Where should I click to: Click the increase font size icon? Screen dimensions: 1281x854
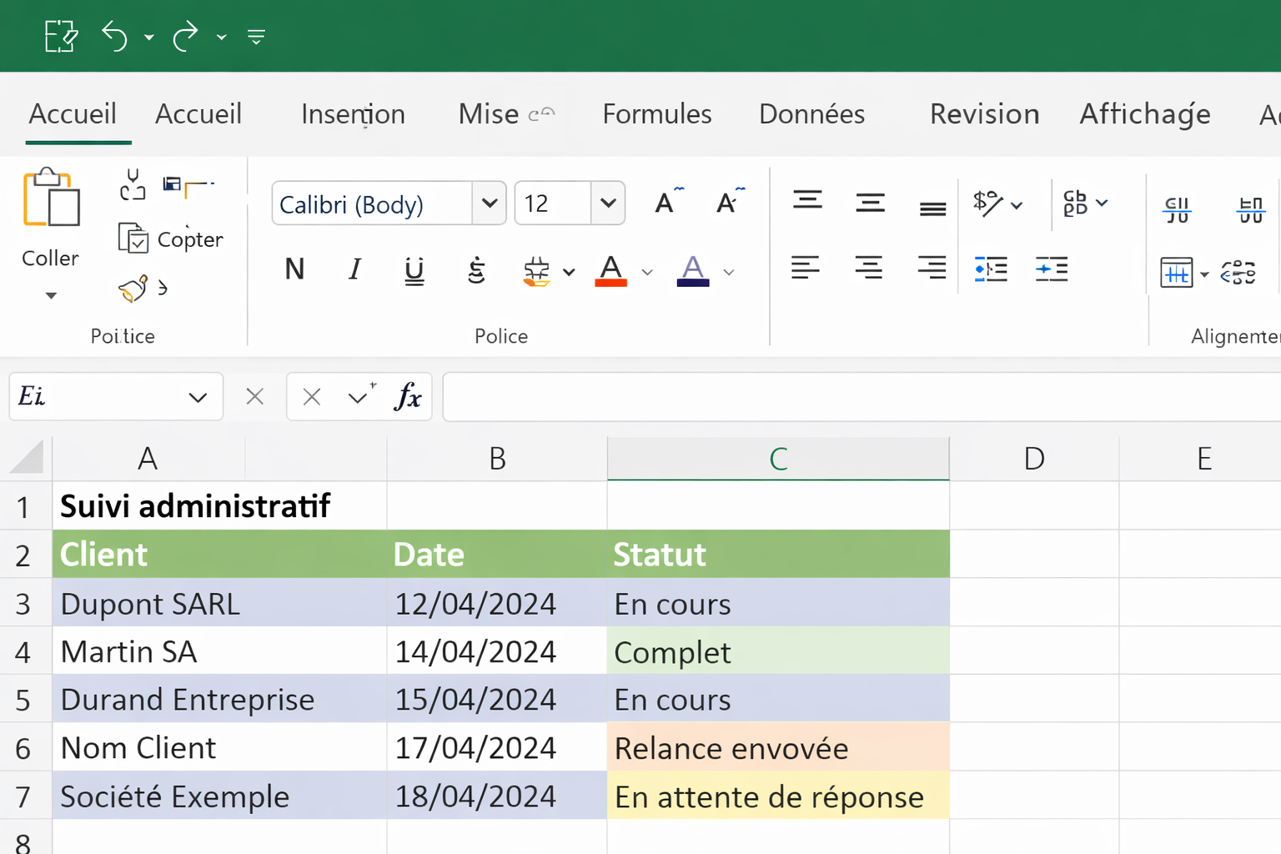click(x=667, y=203)
